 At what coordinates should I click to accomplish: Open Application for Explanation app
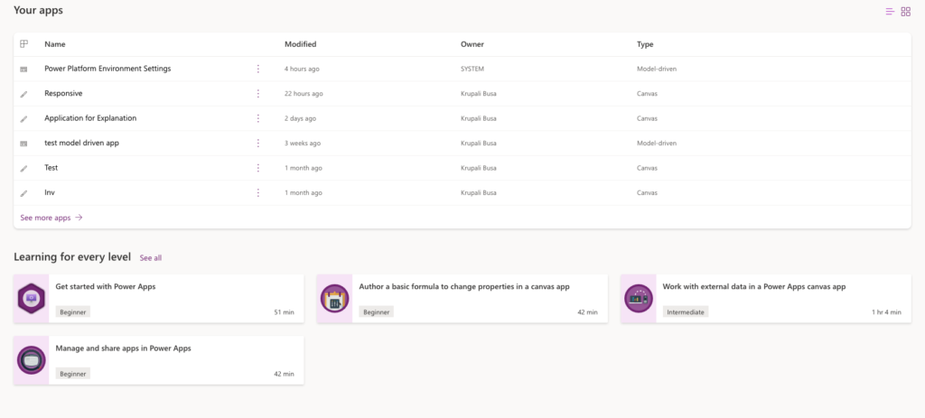91,118
